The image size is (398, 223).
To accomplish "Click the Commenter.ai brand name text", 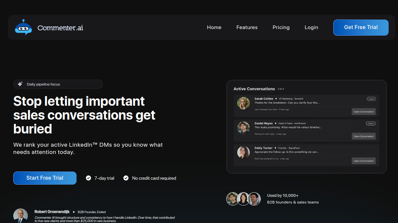I will 60,28.
